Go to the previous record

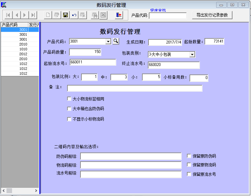[x=17, y=15]
